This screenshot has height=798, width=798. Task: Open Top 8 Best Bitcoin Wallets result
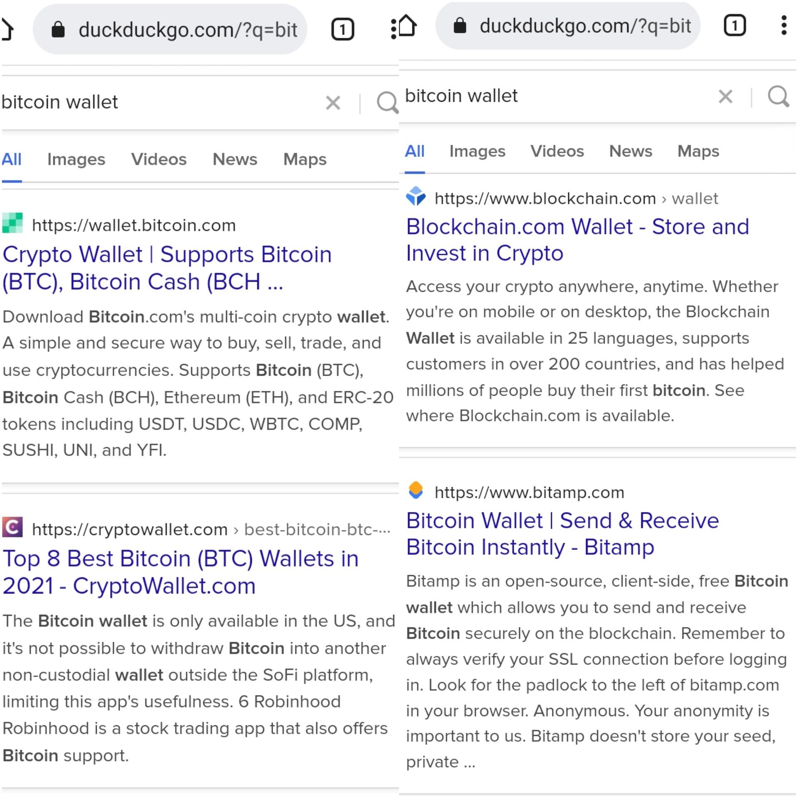pyautogui.click(x=180, y=572)
